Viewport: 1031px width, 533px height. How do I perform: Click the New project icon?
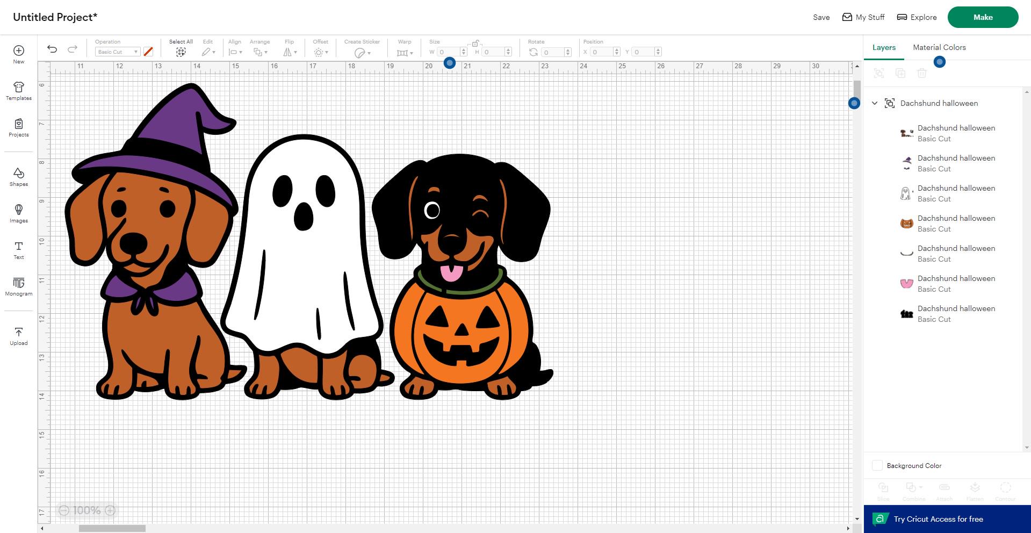(x=19, y=51)
